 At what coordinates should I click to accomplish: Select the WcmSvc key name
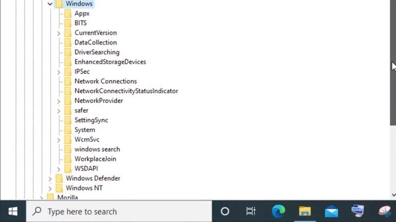click(87, 140)
